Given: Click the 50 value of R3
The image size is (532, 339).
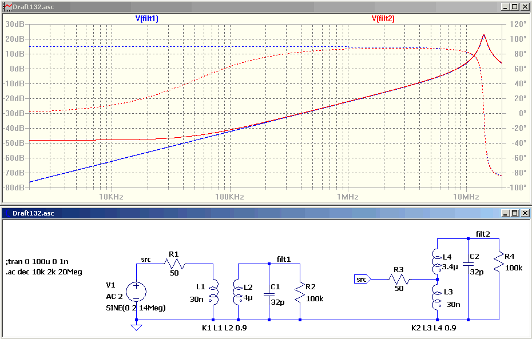Looking at the screenshot, I should pos(399,289).
